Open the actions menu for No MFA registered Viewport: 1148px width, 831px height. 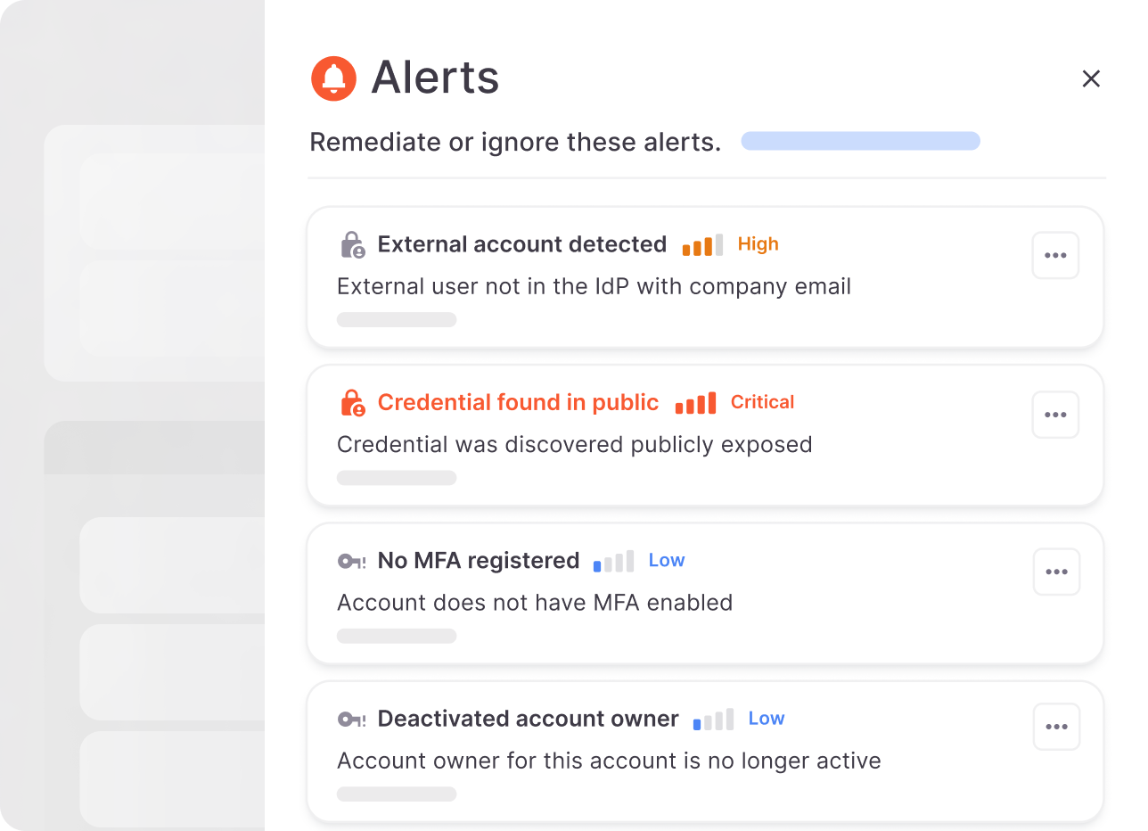(x=1056, y=572)
